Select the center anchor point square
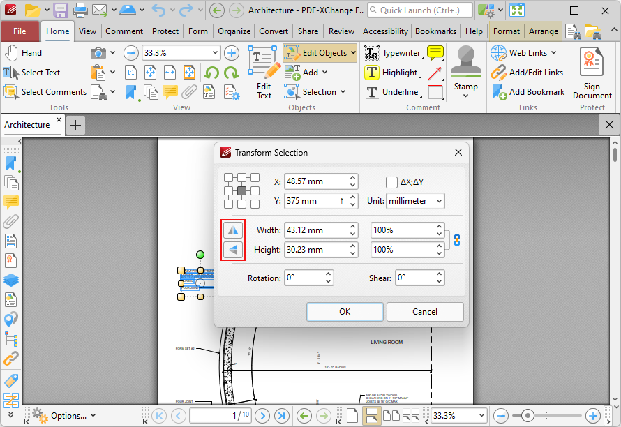The height and width of the screenshot is (427, 621). [241, 191]
